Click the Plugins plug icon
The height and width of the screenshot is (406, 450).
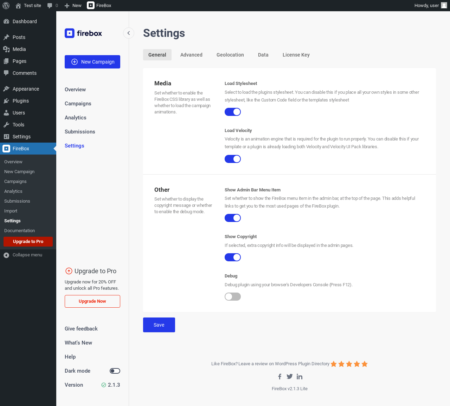point(6,101)
